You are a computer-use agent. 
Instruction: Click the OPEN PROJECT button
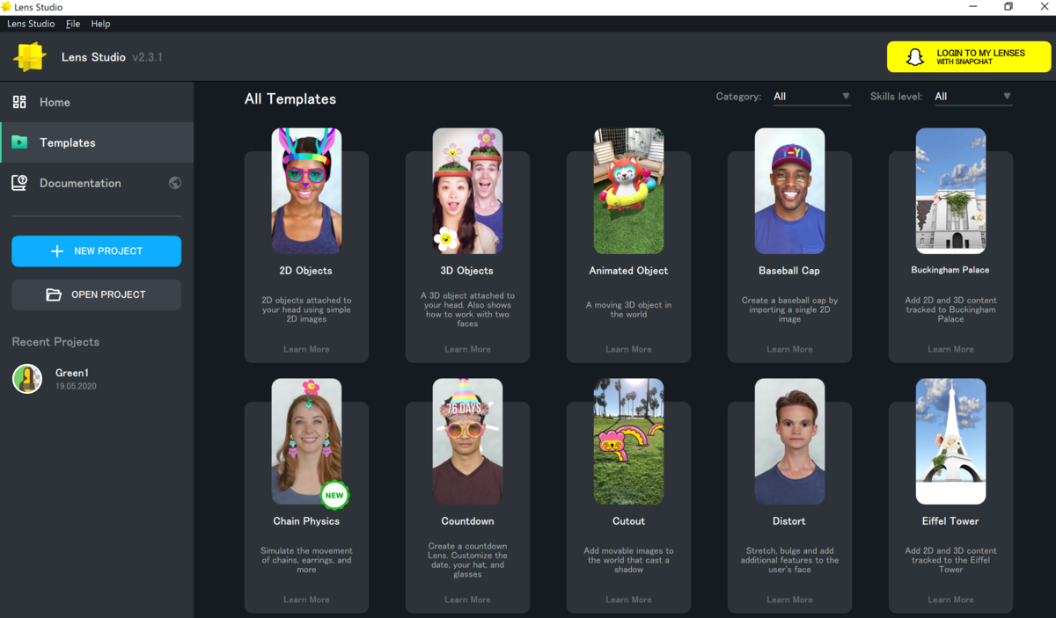pos(97,294)
